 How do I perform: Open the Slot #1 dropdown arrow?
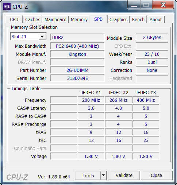click(x=42, y=36)
